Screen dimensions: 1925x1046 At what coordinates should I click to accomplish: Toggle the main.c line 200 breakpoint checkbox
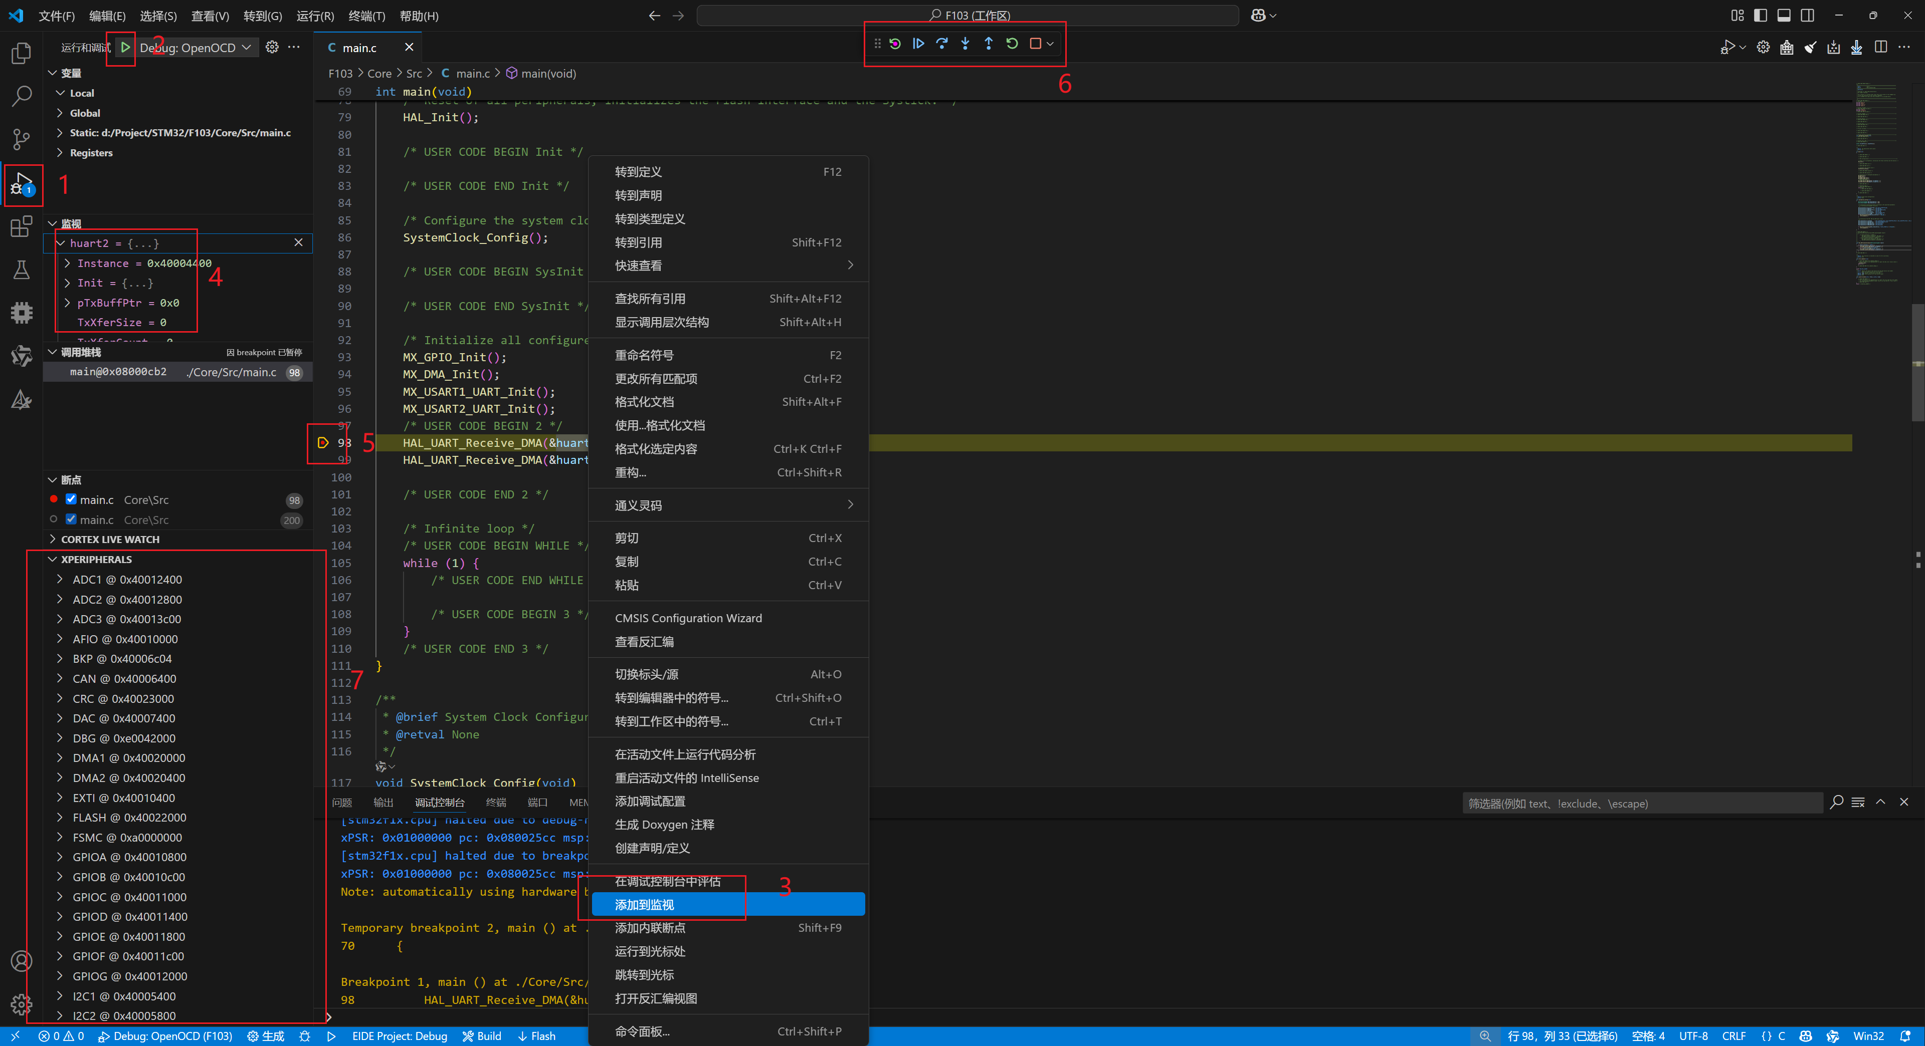pyautogui.click(x=71, y=519)
